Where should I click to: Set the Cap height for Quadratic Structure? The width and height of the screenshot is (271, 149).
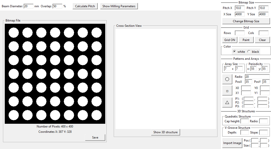[x=244, y=121]
